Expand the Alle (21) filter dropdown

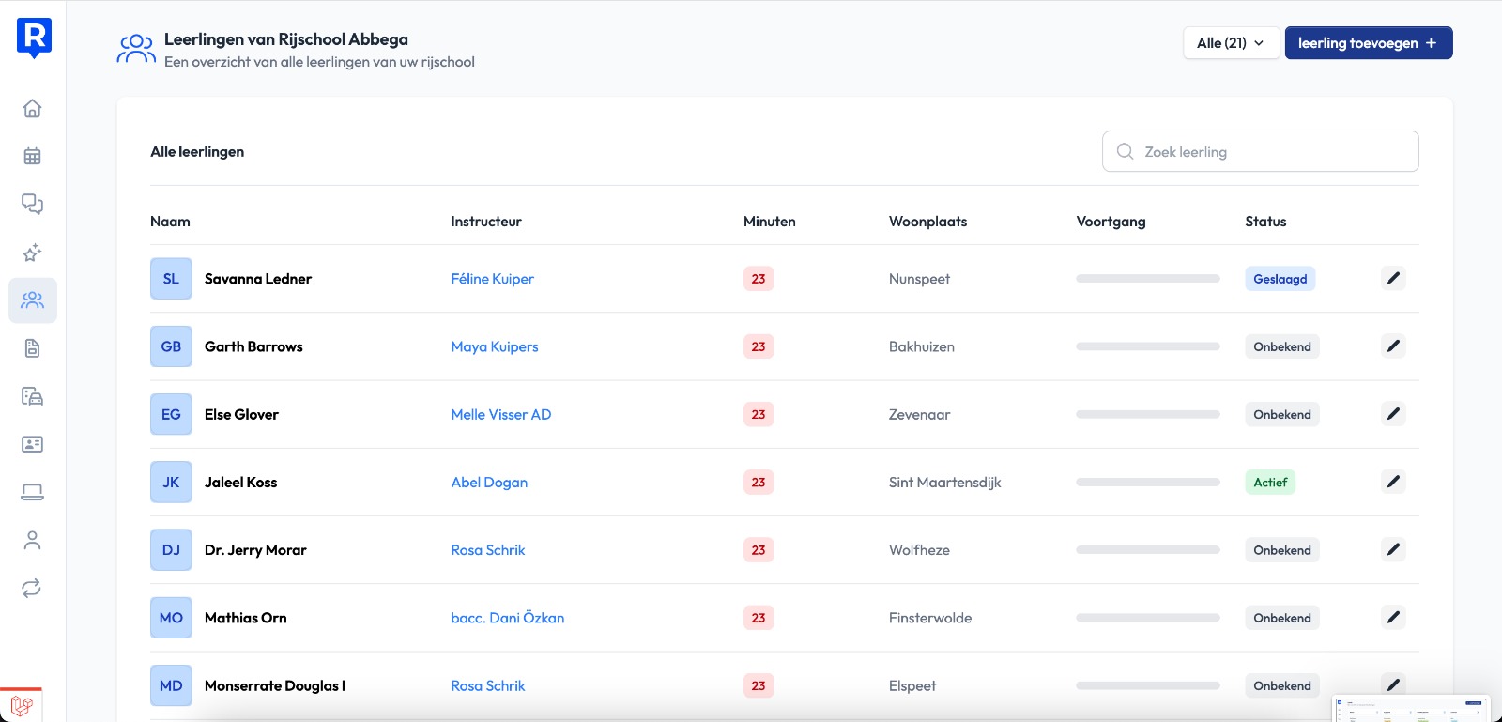click(x=1231, y=43)
